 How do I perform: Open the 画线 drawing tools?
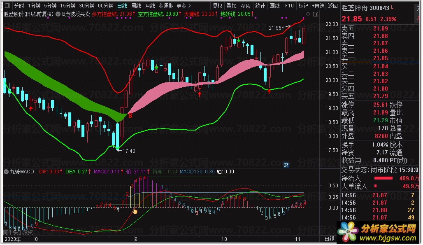274,6
